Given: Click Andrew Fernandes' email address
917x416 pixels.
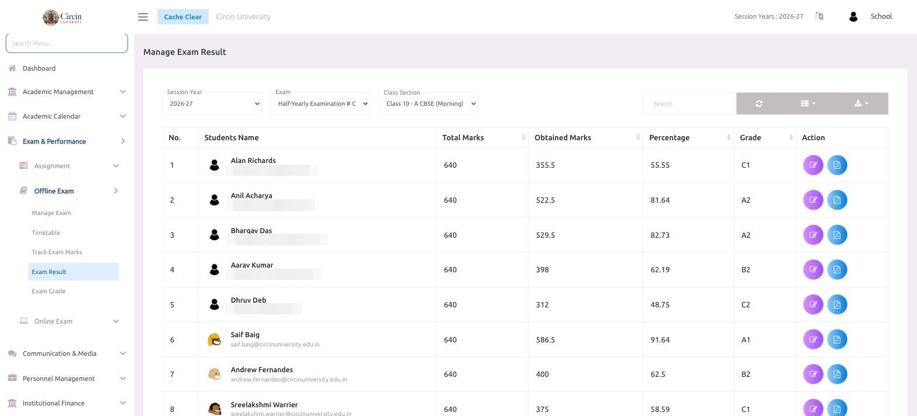Looking at the screenshot, I should point(289,379).
